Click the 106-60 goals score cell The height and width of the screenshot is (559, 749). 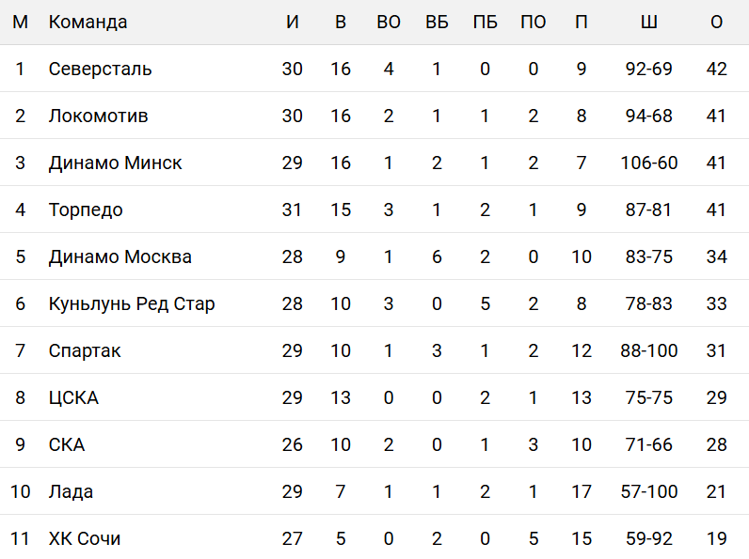[648, 163]
